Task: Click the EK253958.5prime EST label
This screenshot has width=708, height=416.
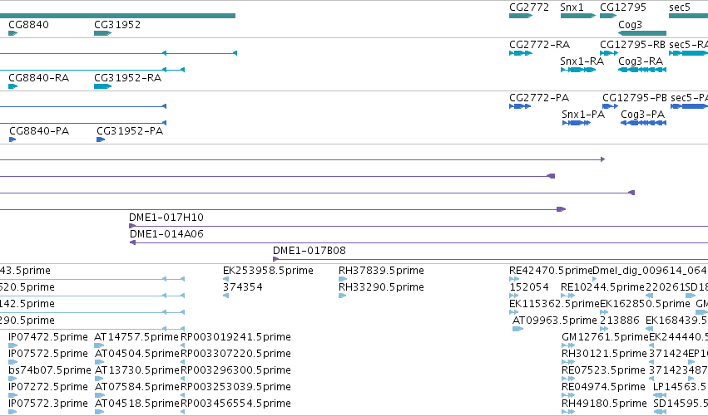Action: pyautogui.click(x=268, y=271)
